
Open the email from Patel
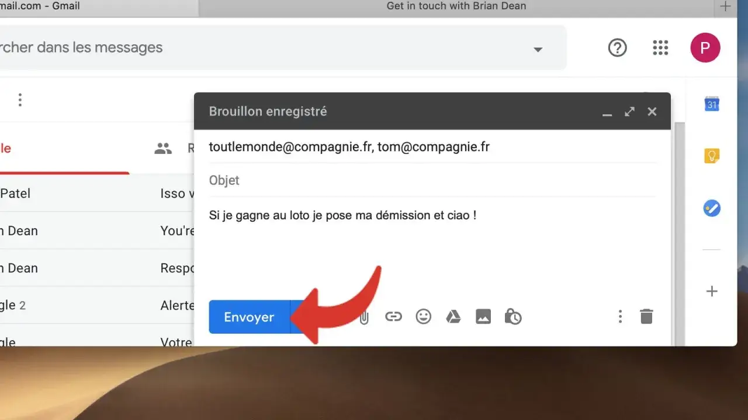click(97, 193)
